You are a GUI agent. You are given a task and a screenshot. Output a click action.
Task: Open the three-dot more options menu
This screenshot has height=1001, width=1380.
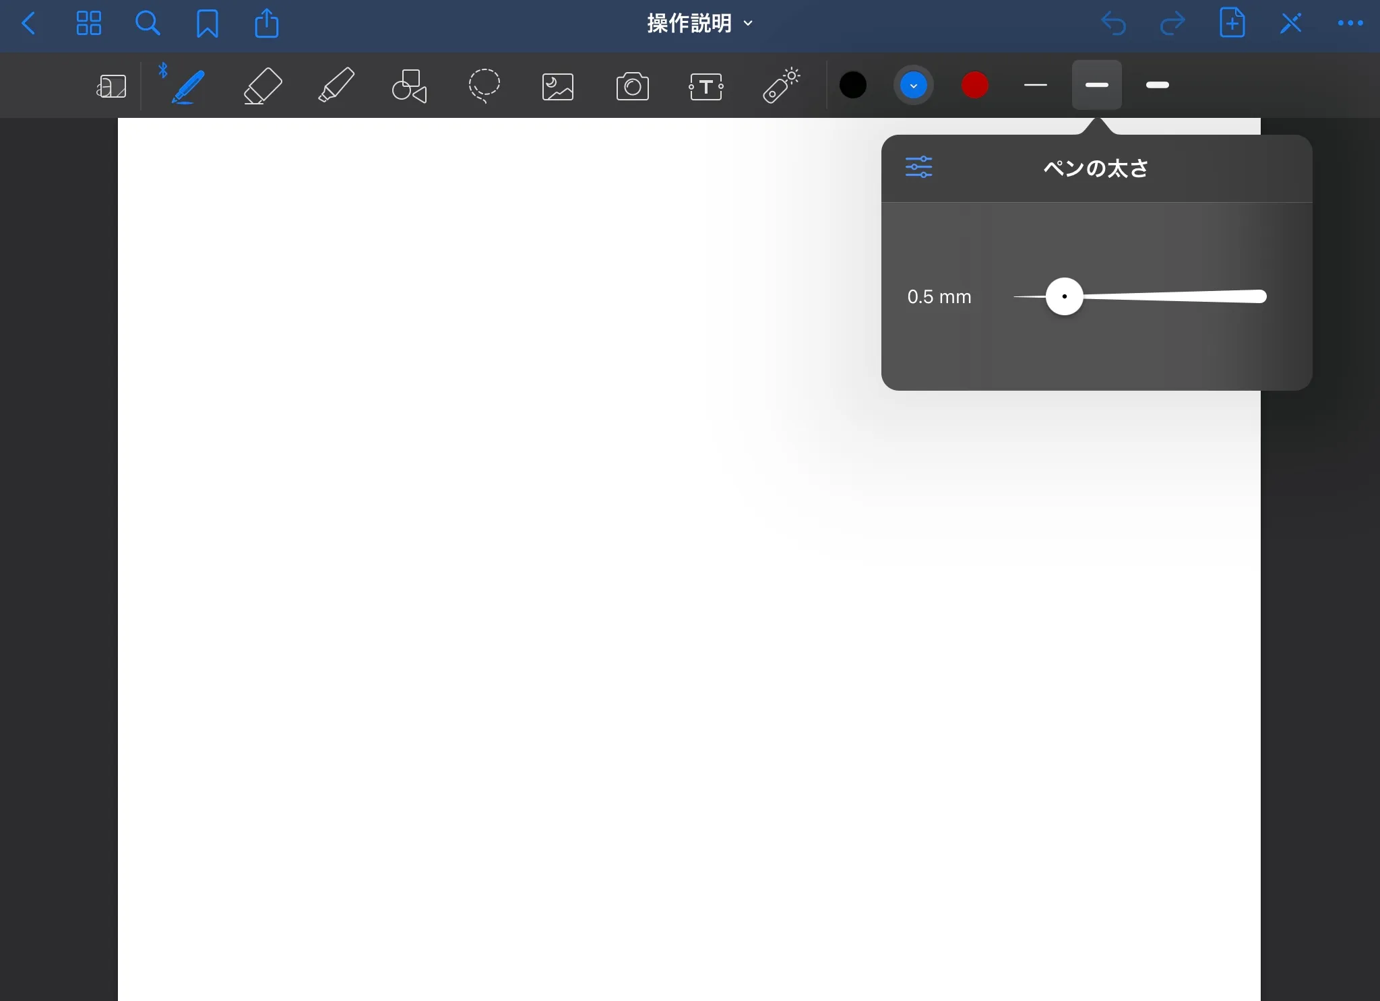(x=1350, y=24)
